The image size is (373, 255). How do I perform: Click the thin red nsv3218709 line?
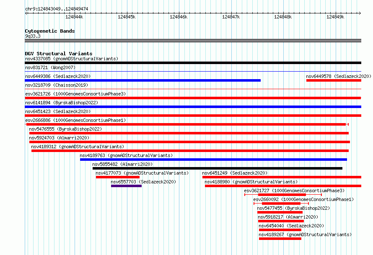point(193,89)
